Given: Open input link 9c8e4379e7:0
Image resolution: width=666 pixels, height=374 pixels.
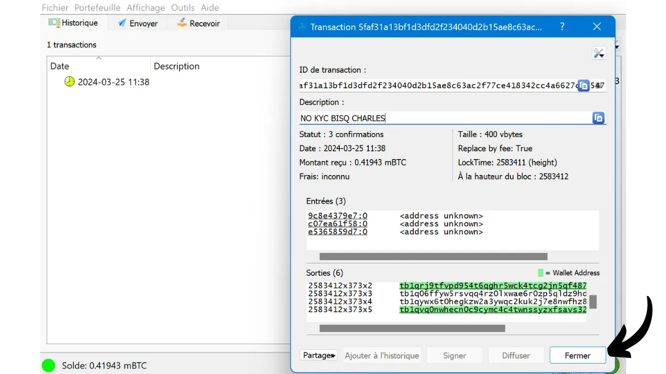Looking at the screenshot, I should click(x=338, y=216).
